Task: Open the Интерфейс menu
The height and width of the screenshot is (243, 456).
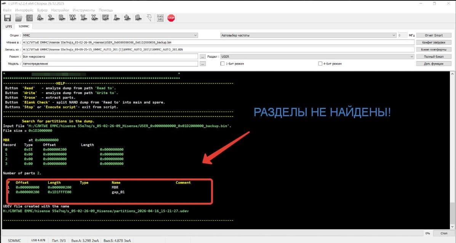Action: click(24, 10)
